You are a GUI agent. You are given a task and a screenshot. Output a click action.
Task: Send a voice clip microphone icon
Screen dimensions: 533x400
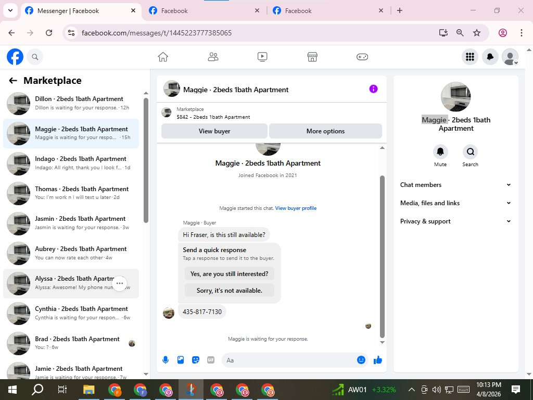coord(166,360)
